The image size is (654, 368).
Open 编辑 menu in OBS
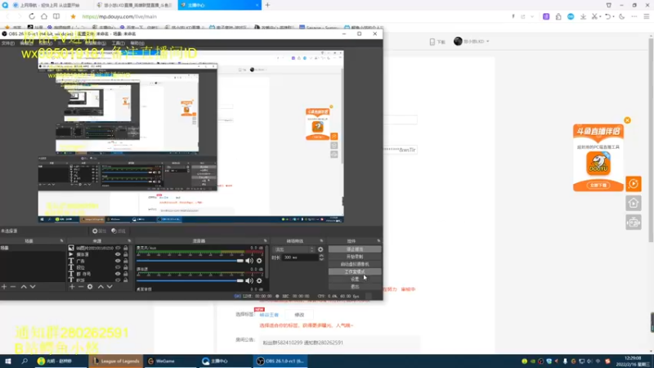[26, 43]
